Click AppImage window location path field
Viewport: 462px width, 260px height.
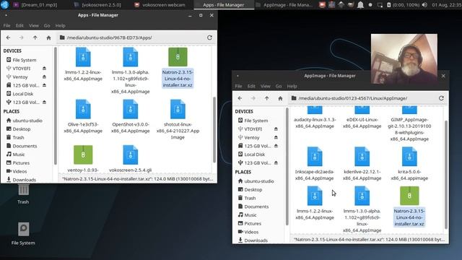pyautogui.click(x=362, y=98)
